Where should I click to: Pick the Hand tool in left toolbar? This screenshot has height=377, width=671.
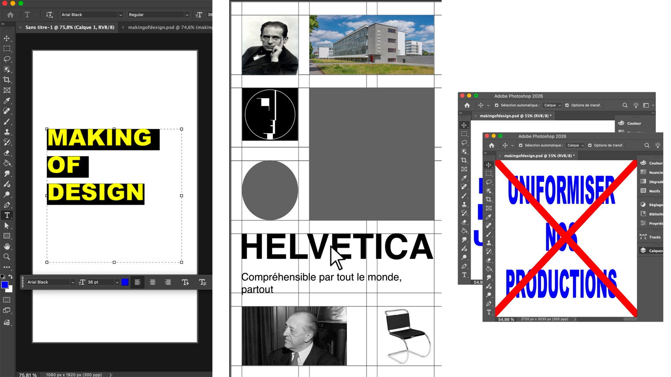click(7, 246)
